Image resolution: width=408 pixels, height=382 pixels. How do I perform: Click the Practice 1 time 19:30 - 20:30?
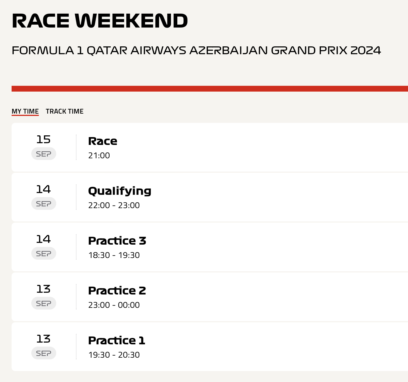point(114,355)
